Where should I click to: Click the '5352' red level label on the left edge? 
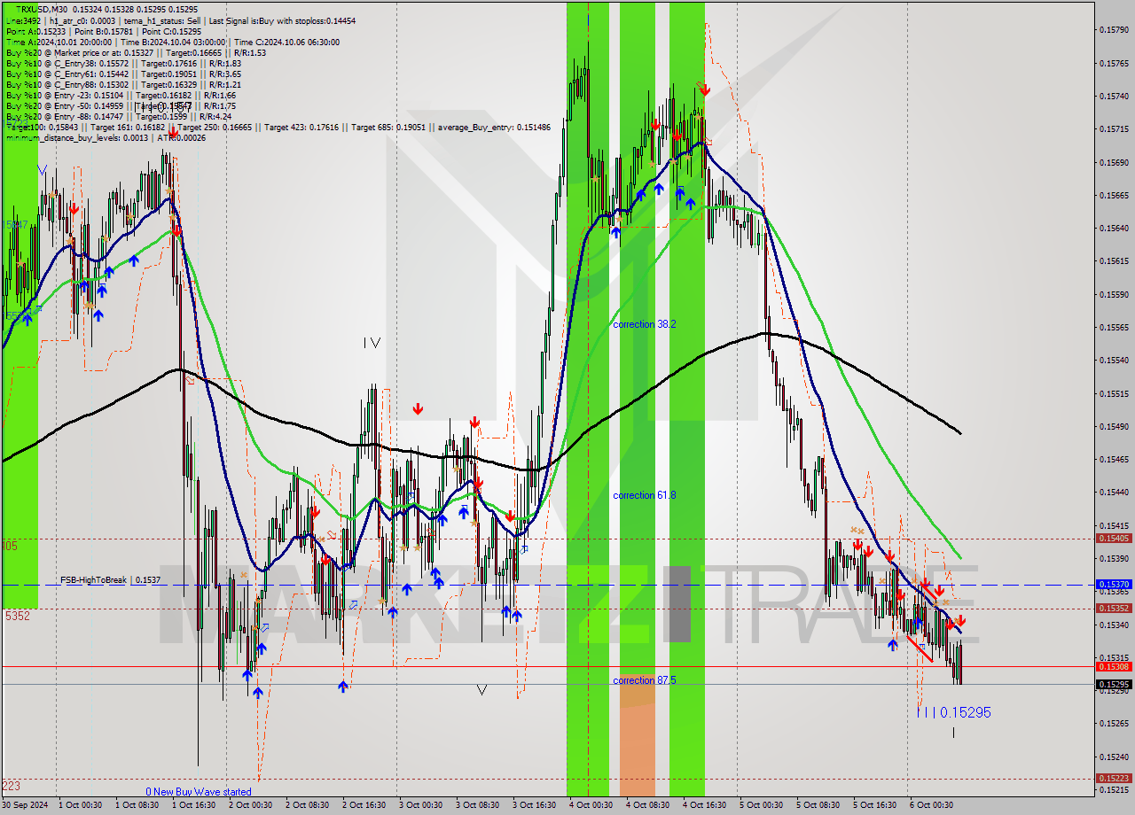point(17,615)
